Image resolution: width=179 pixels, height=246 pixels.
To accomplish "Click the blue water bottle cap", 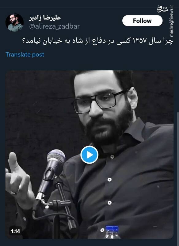I will coord(112,229).
